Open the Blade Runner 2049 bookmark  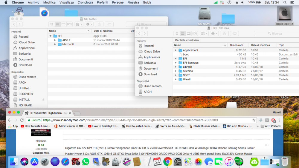pos(205,126)
